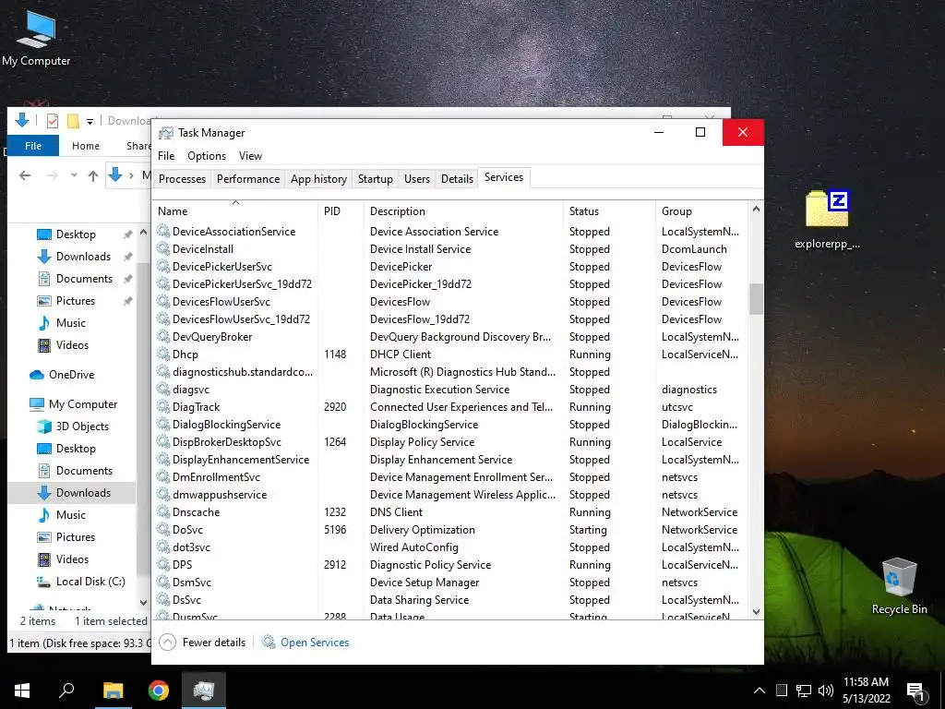Screen dimensions: 945x709
Task: Sort services by the Name column header
Action: (x=235, y=211)
